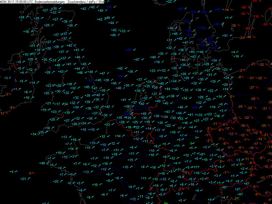Click the blue +54 station value
This screenshot has height=204, width=272.
coord(195,108)
